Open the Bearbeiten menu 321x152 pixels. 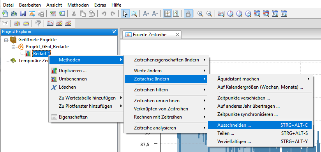click(x=30, y=5)
